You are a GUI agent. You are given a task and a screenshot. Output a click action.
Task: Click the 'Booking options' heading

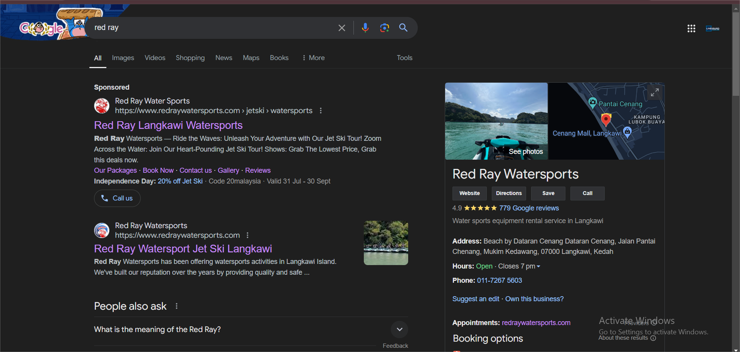tap(488, 339)
